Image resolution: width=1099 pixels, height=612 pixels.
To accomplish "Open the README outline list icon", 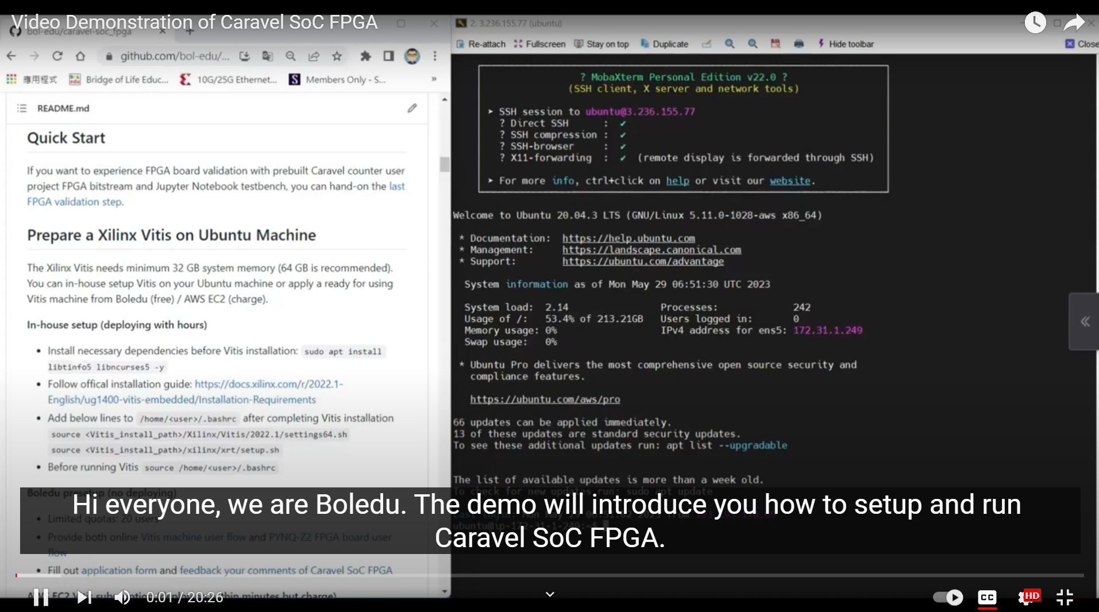I will pos(22,108).
